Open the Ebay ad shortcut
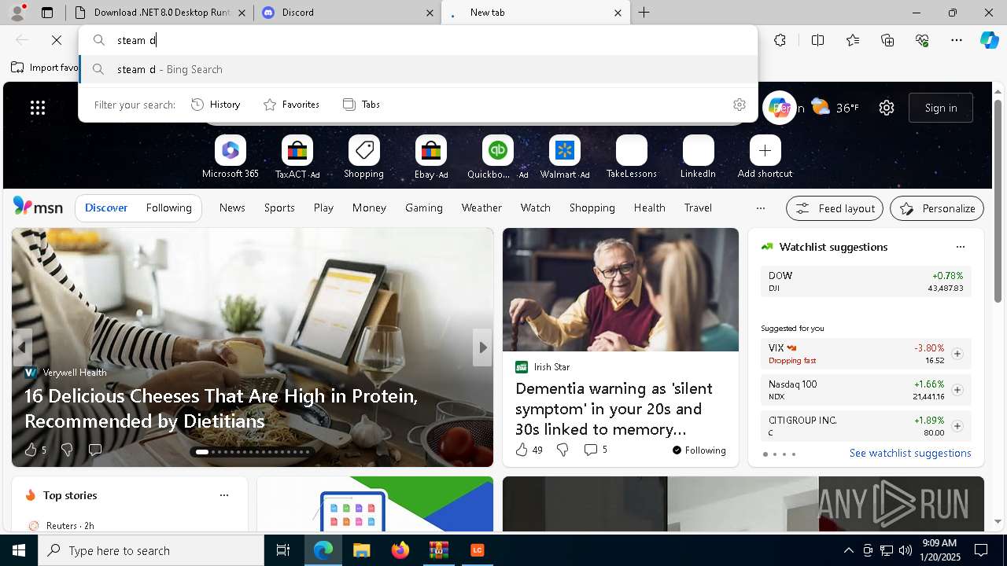The image size is (1007, 566). click(x=430, y=156)
